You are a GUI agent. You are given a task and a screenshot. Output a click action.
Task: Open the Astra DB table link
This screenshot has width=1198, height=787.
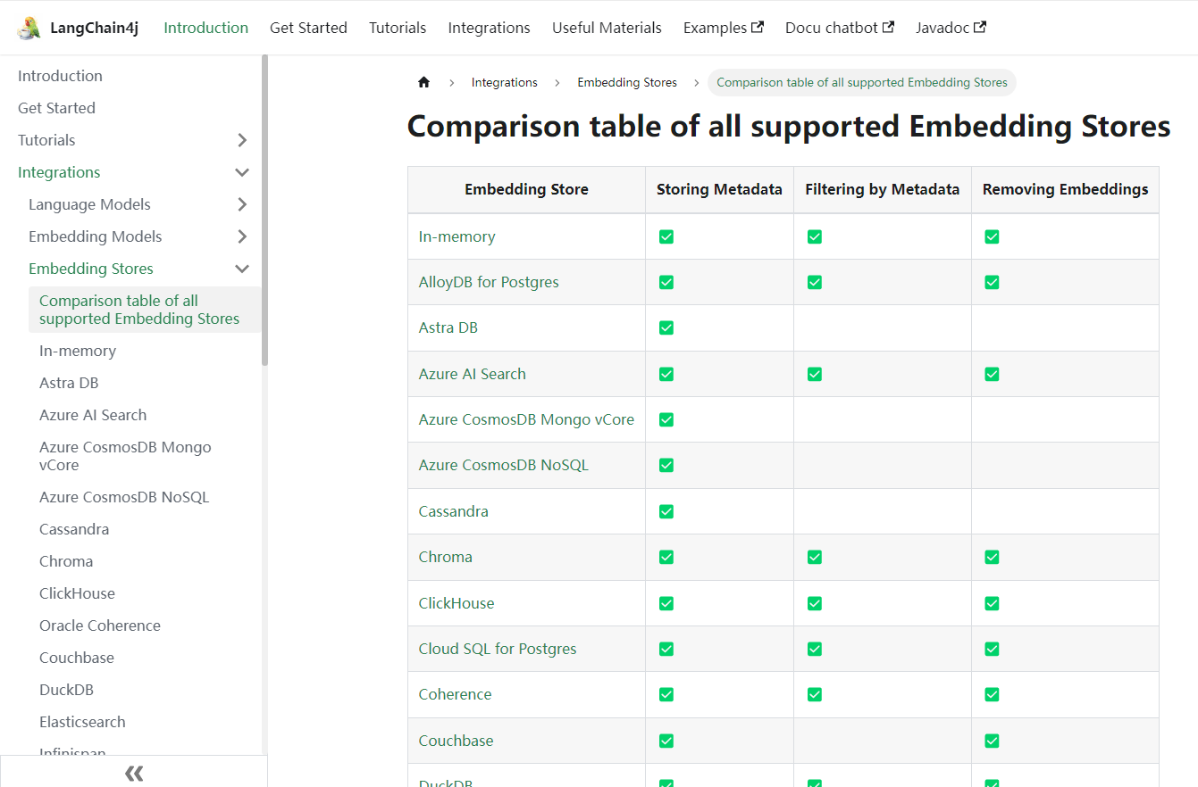pyautogui.click(x=448, y=327)
